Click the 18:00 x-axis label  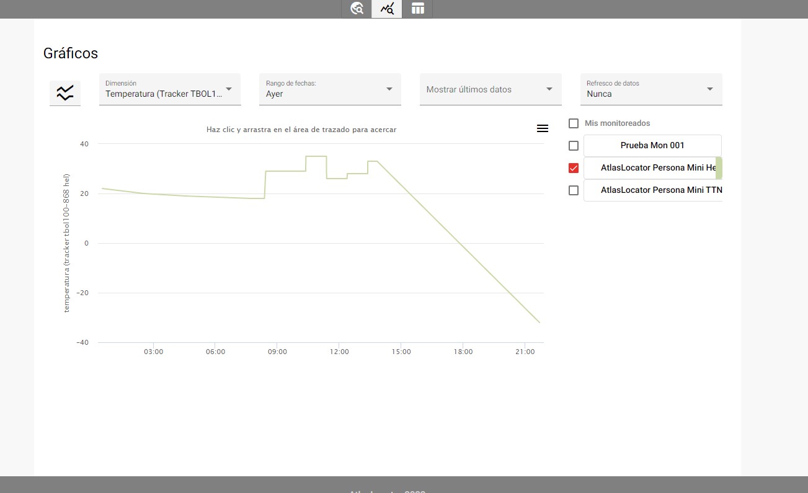click(463, 352)
